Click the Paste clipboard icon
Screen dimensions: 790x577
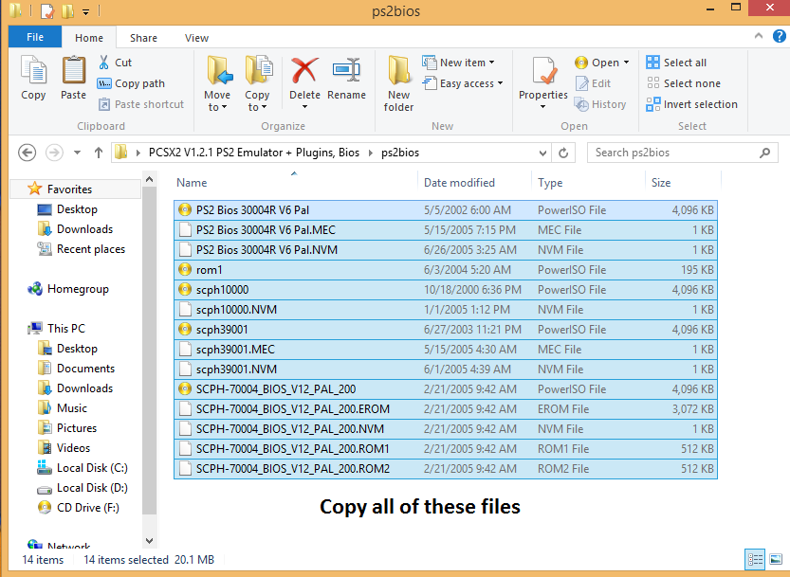(74, 70)
